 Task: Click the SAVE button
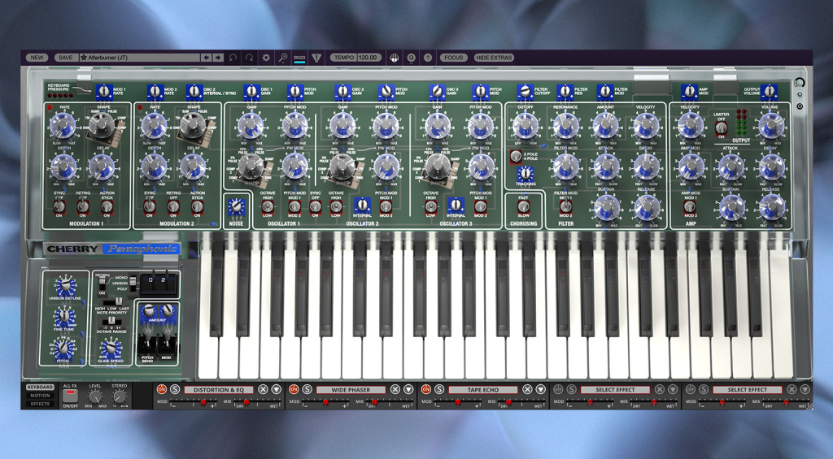(65, 58)
